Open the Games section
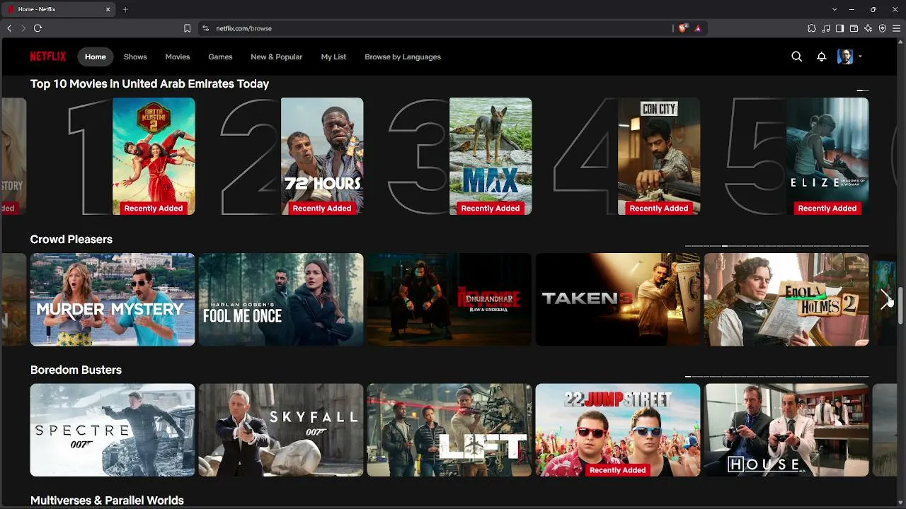 (x=220, y=57)
